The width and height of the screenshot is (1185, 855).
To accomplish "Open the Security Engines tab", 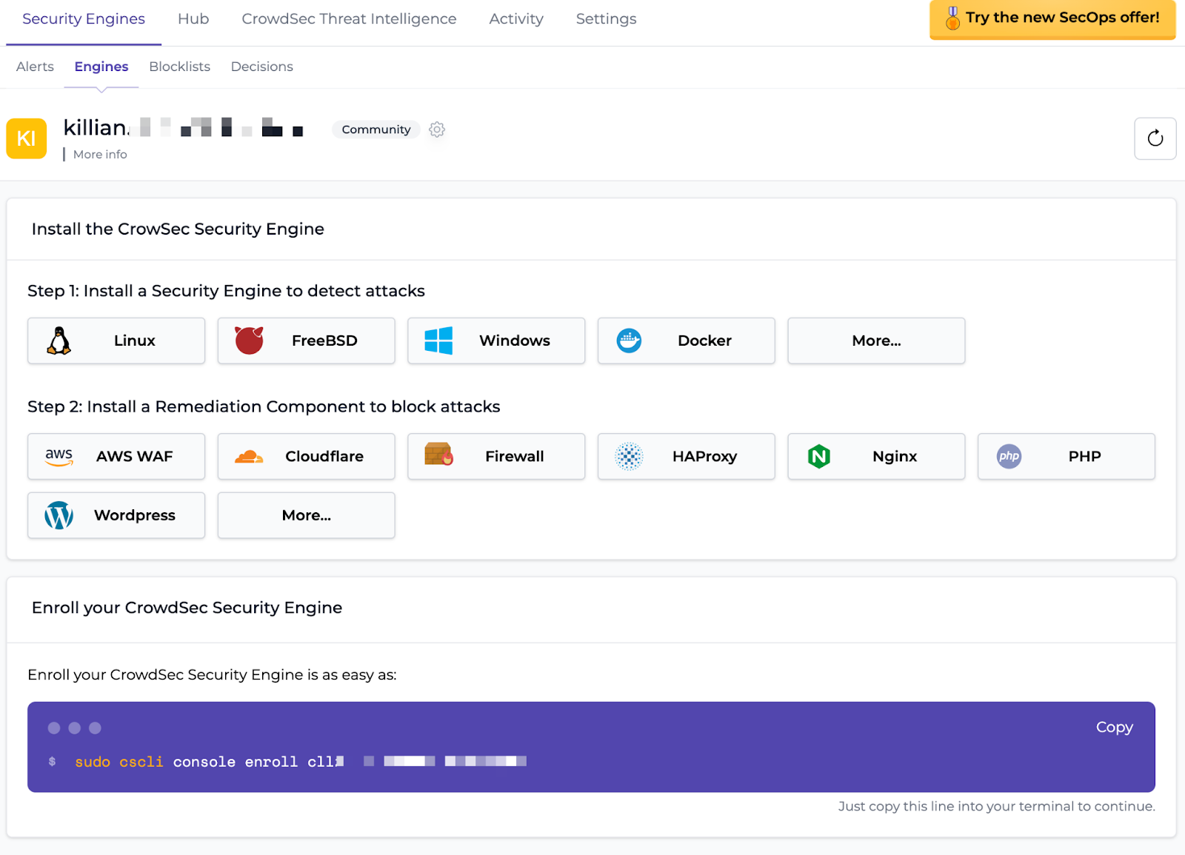I will point(84,19).
